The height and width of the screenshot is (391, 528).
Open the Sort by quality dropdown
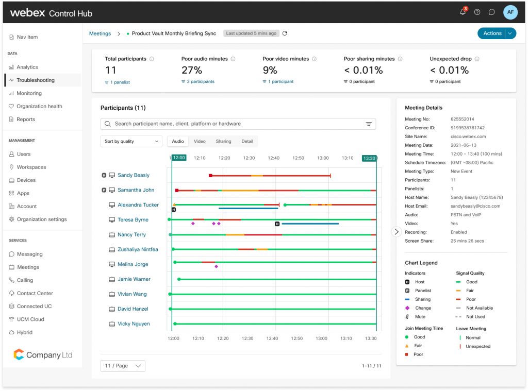(131, 141)
